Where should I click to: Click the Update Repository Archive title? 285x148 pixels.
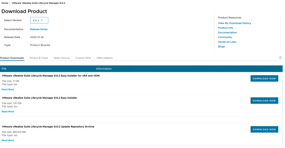click(x=48, y=127)
